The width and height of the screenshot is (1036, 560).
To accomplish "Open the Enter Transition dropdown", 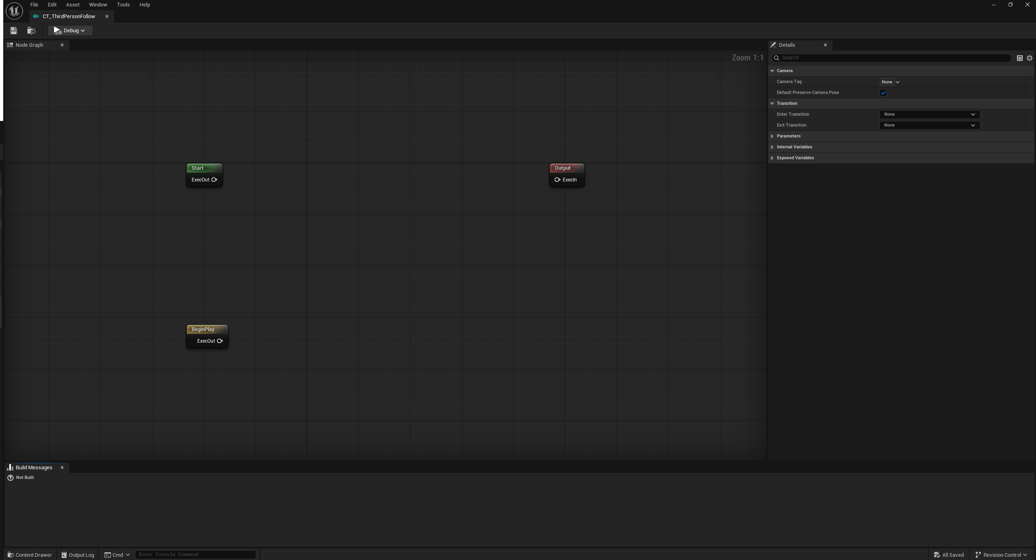I will coord(929,114).
